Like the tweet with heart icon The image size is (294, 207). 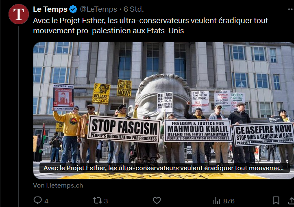coord(157,201)
